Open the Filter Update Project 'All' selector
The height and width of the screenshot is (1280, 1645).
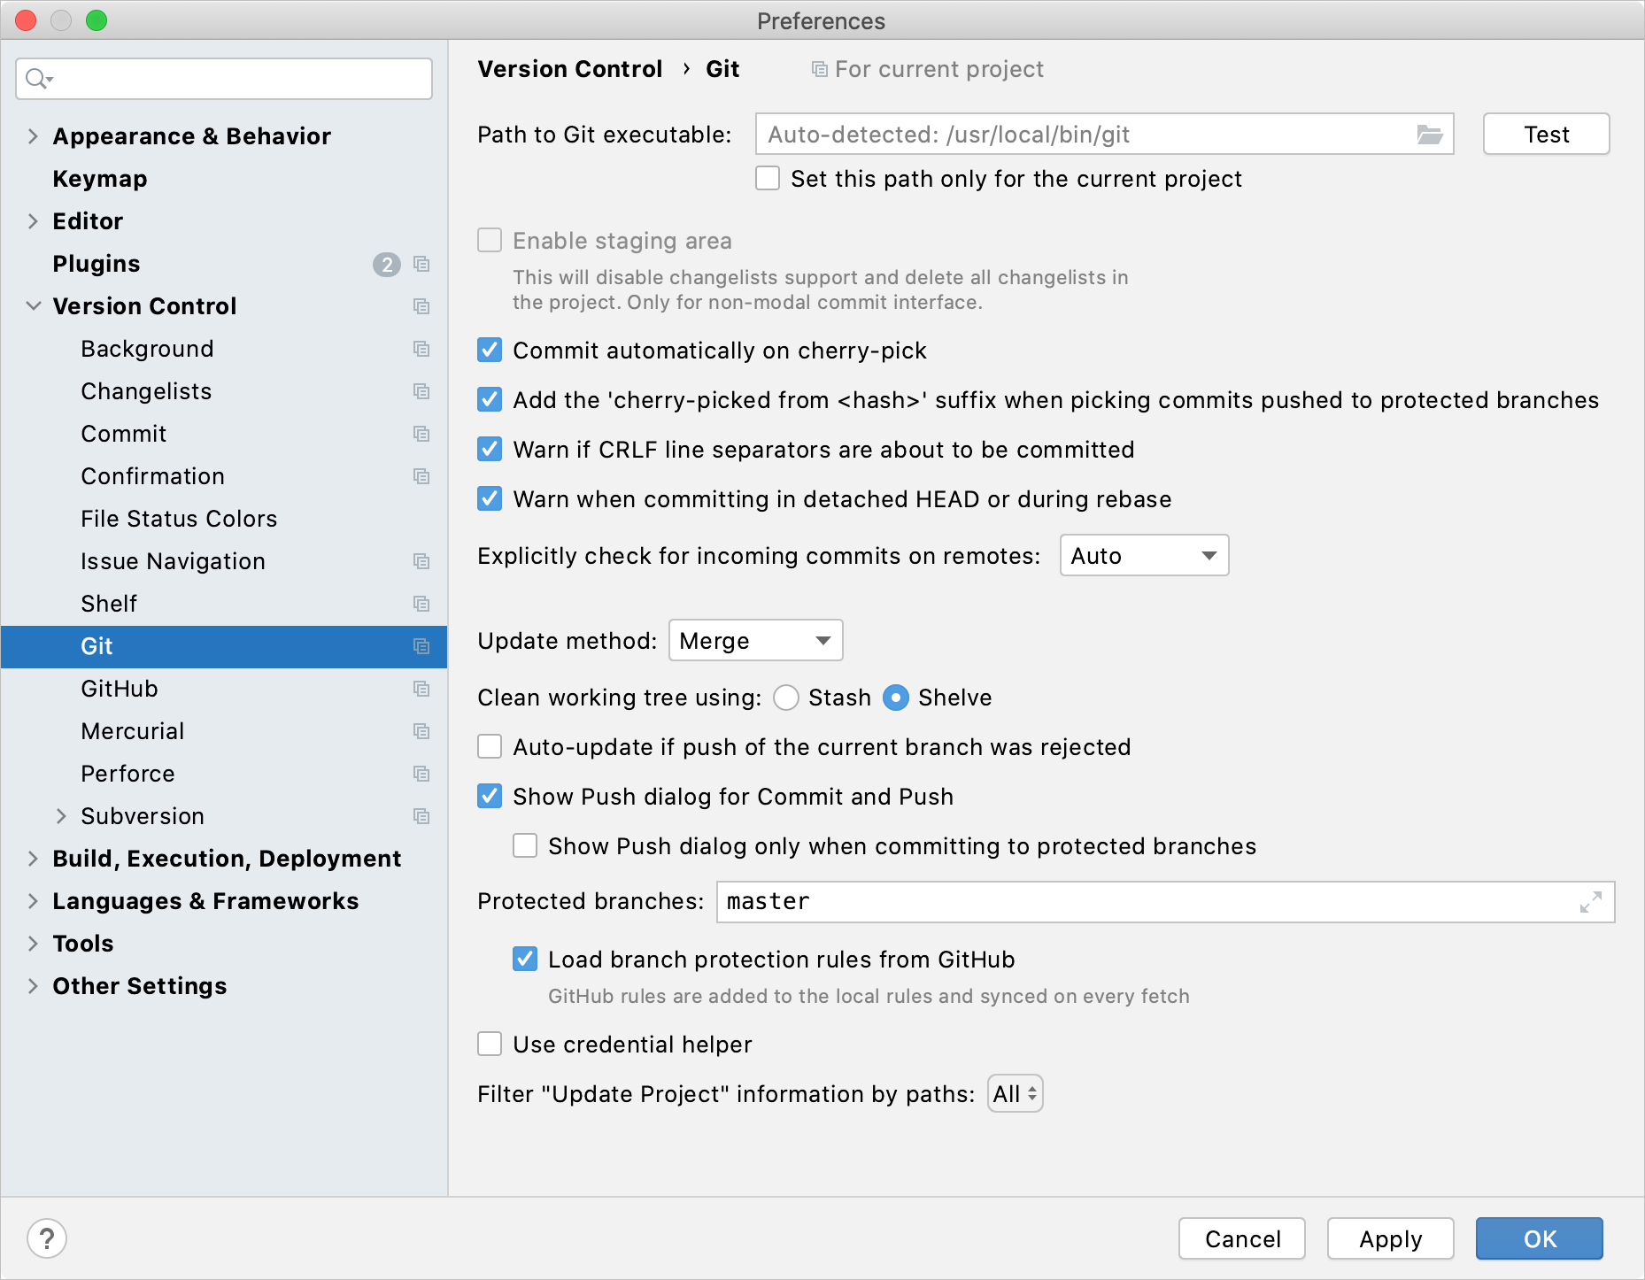tap(1015, 1094)
